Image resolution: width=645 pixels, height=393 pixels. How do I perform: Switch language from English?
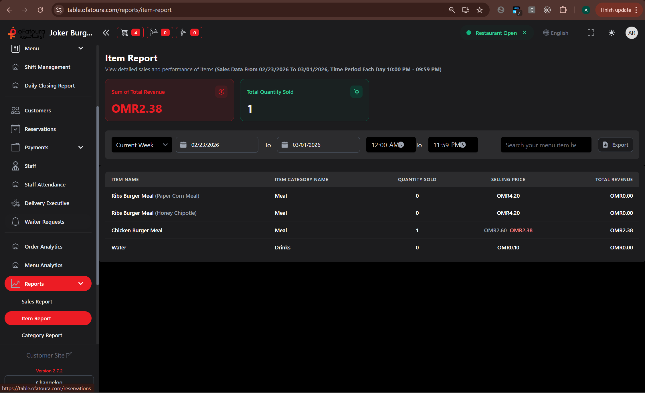(x=556, y=33)
